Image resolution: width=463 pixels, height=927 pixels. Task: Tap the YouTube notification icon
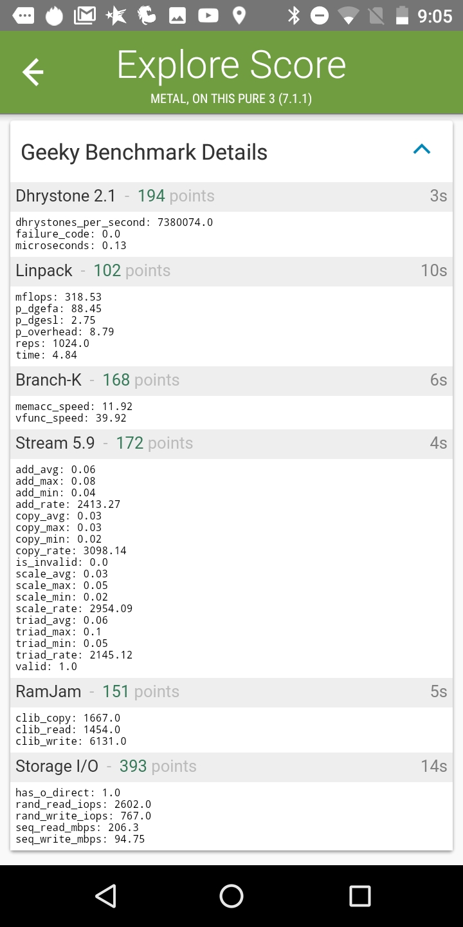(x=208, y=15)
